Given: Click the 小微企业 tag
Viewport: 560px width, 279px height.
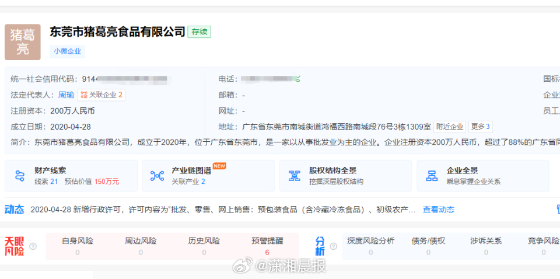Looking at the screenshot, I should pyautogui.click(x=68, y=51).
